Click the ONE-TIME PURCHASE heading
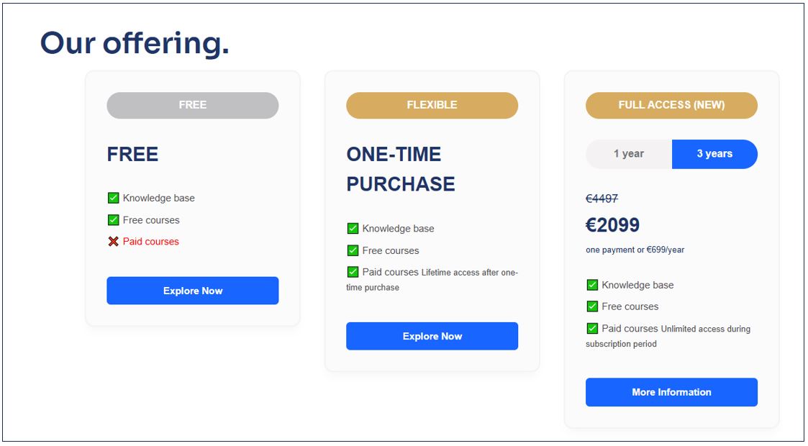The width and height of the screenshot is (808, 446). [401, 169]
